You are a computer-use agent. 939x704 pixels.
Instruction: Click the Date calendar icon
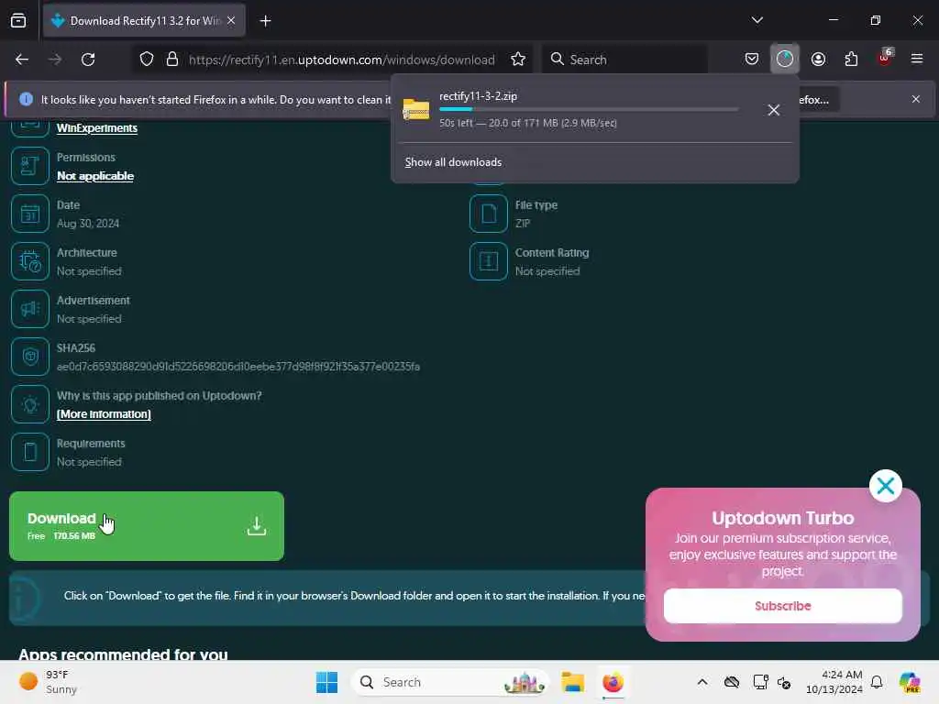click(x=30, y=214)
